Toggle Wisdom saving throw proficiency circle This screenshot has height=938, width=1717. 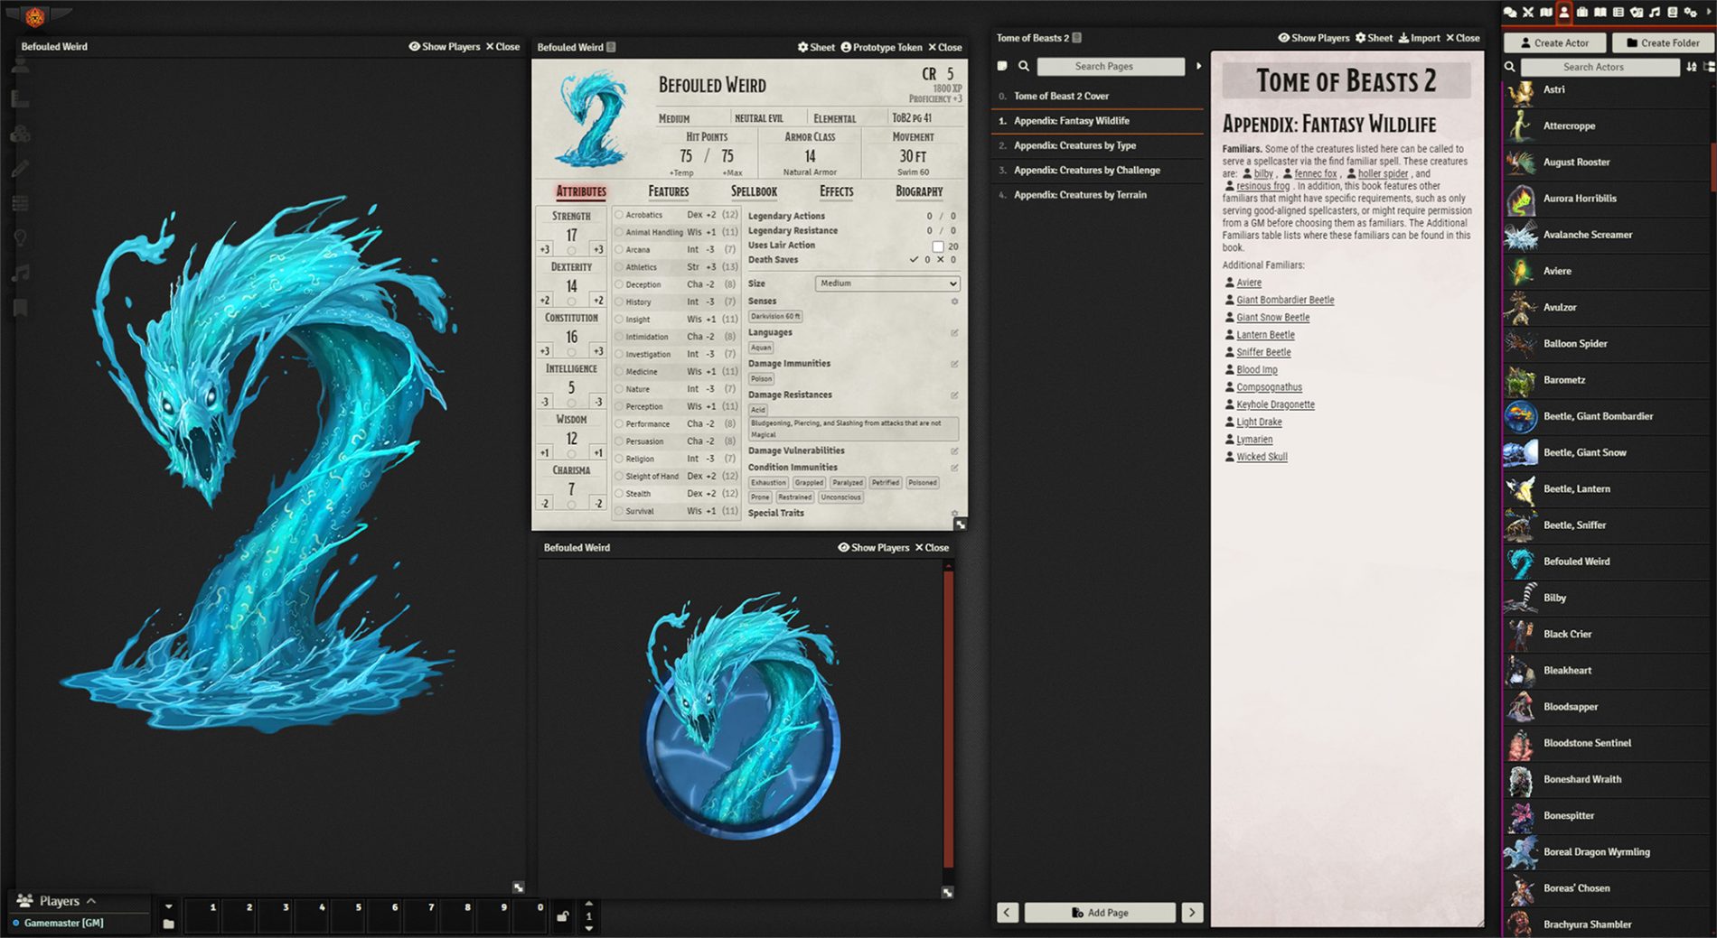coord(571,453)
